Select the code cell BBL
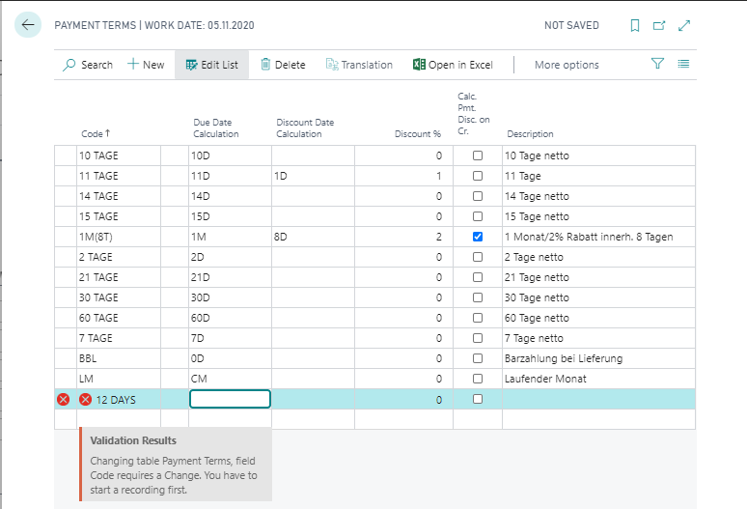 tap(119, 358)
